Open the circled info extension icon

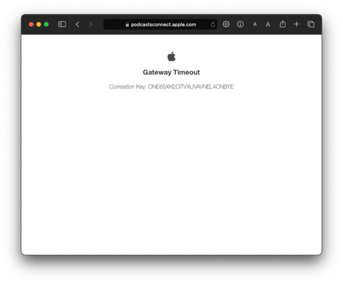click(x=240, y=24)
